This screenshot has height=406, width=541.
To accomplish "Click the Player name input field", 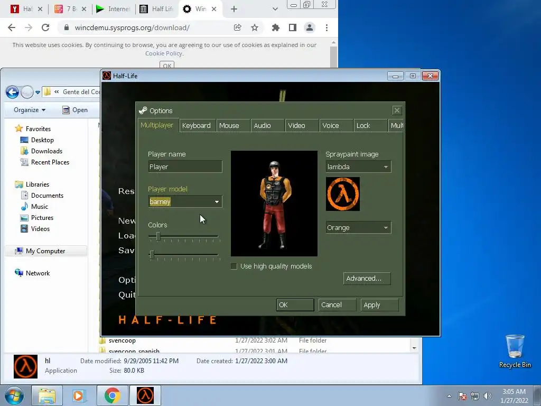I will pyautogui.click(x=185, y=167).
